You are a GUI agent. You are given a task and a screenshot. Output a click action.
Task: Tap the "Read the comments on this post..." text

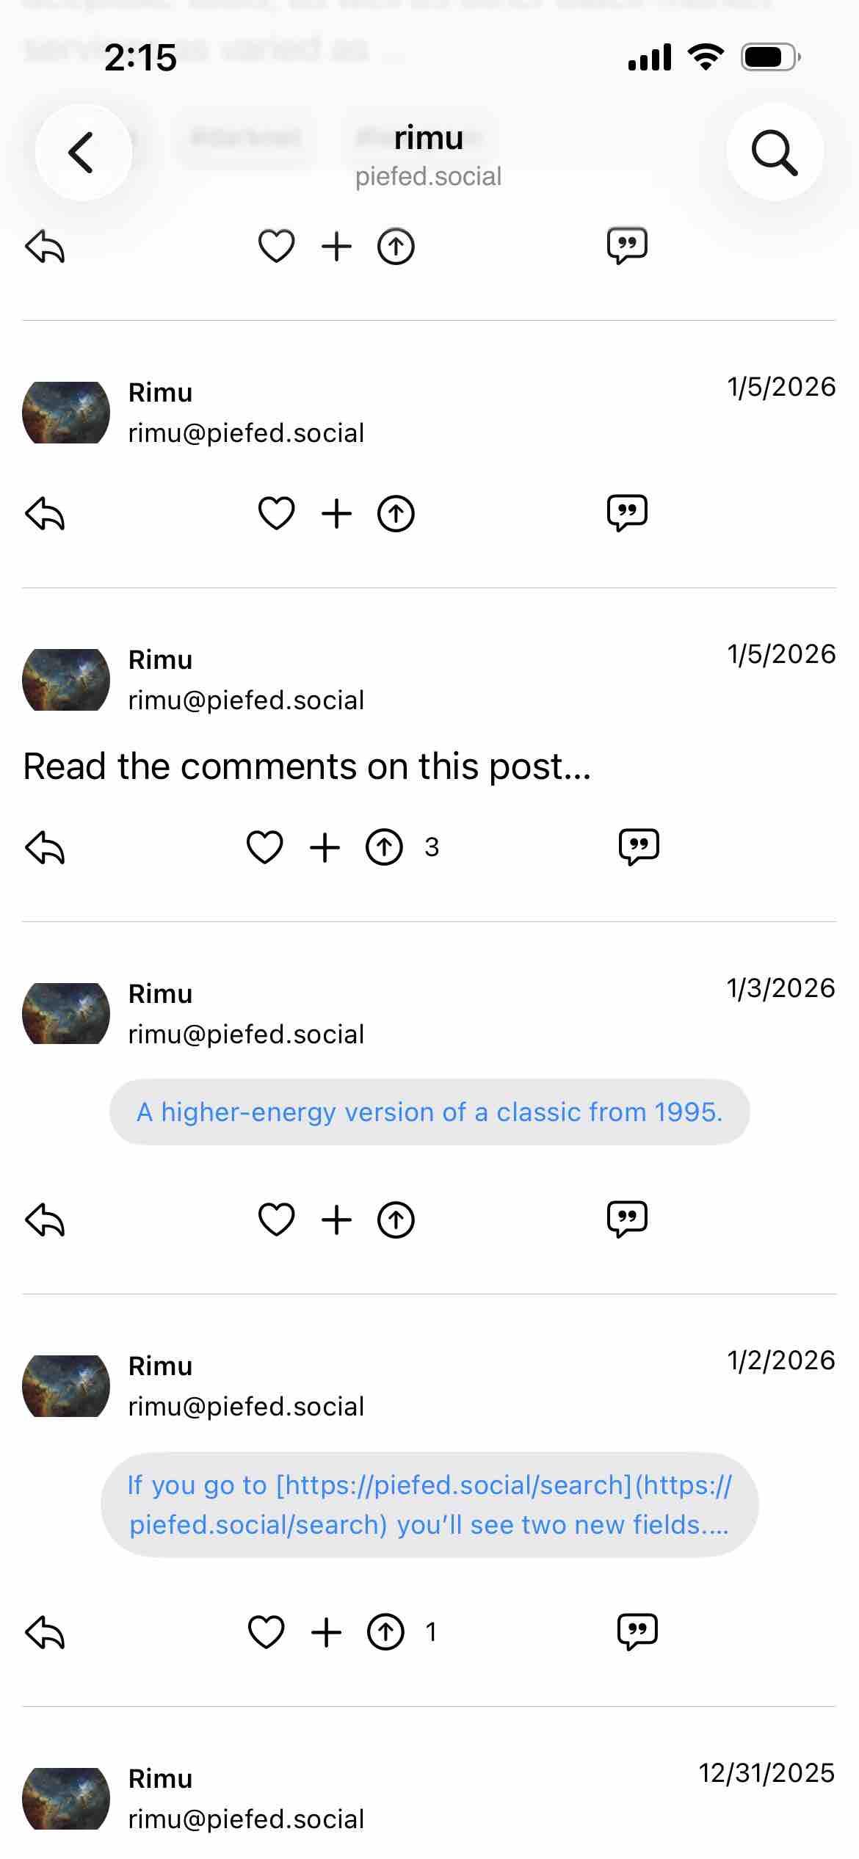click(x=307, y=767)
